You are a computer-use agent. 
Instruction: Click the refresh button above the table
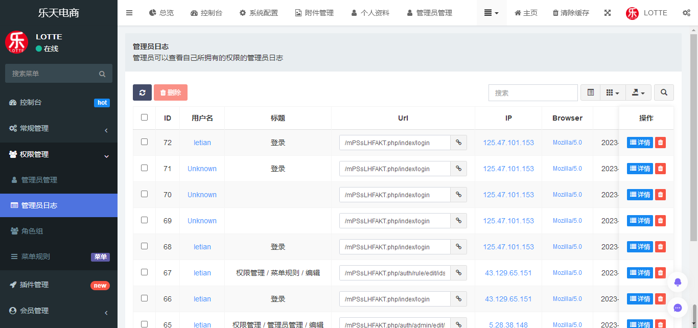[142, 92]
